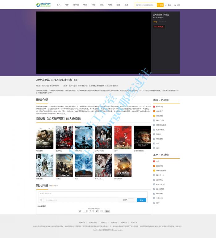Click the yellow rank 3 badge in 本周热播榜
Viewport: 216px width, 238px height.
(154, 116)
